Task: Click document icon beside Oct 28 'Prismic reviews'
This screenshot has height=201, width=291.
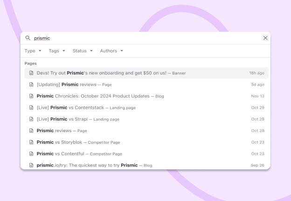Action: pyautogui.click(x=31, y=131)
